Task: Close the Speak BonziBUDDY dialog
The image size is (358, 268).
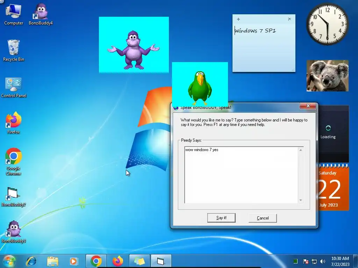Action: [x=308, y=106]
